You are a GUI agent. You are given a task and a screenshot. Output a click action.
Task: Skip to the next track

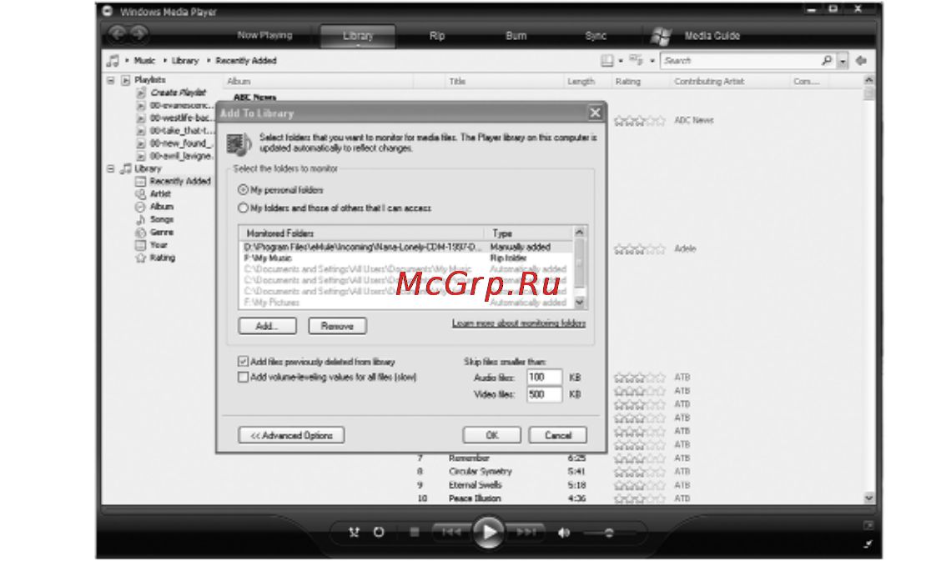(526, 533)
